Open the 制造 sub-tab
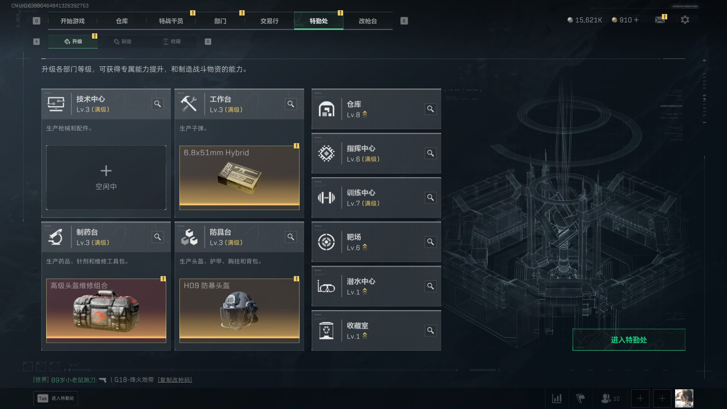The height and width of the screenshot is (409, 727). (122, 41)
